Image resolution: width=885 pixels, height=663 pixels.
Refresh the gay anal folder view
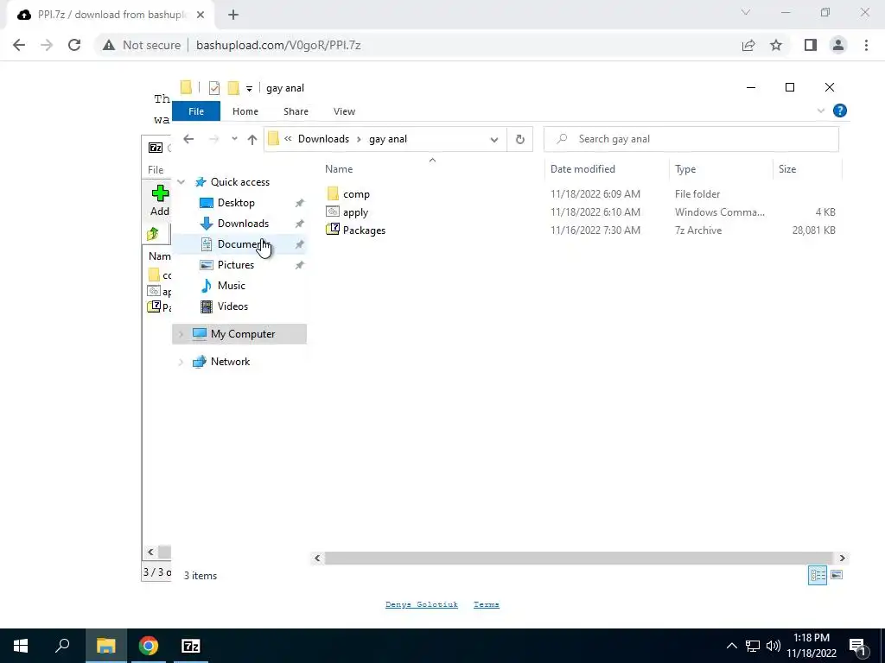[x=519, y=139]
